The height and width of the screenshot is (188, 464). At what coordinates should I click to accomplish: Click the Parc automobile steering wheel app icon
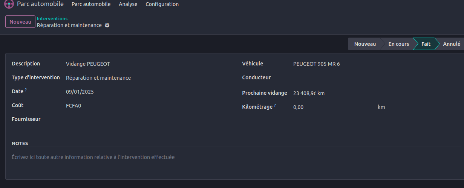click(9, 5)
